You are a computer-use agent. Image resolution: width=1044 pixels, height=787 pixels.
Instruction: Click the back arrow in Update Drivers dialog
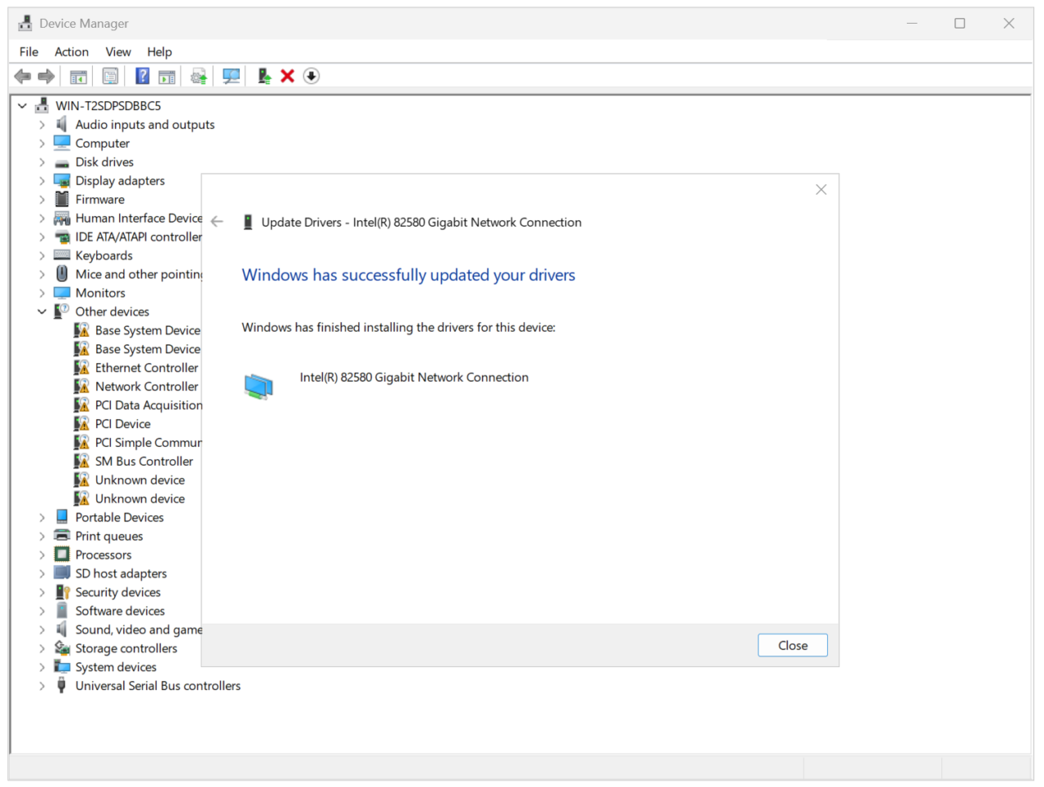click(x=217, y=222)
